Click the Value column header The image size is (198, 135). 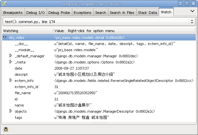[123, 30]
